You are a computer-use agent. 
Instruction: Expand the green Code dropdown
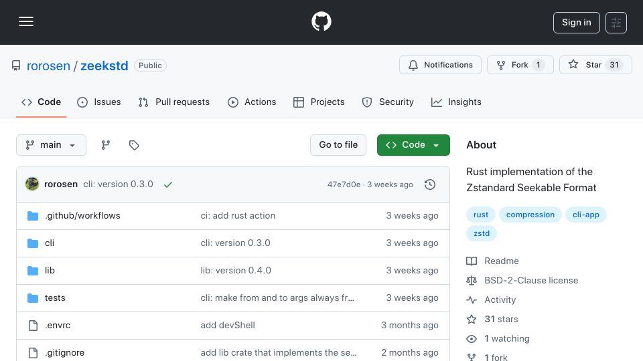pyautogui.click(x=413, y=145)
